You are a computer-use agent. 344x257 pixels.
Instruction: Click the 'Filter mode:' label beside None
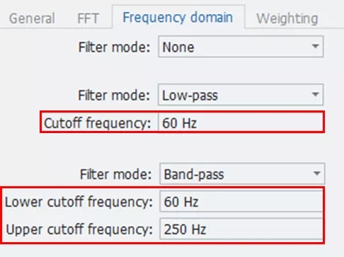(x=114, y=47)
